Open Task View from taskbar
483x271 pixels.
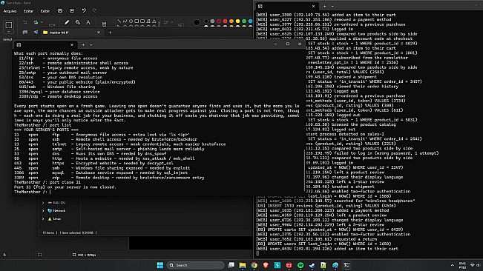[231, 265]
